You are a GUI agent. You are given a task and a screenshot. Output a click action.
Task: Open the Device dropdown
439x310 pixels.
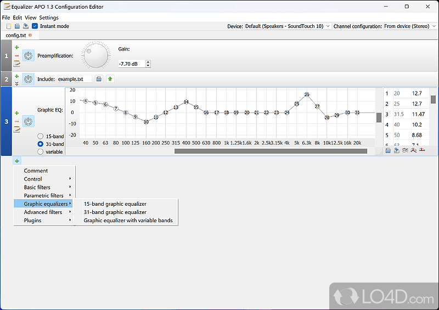pos(288,26)
